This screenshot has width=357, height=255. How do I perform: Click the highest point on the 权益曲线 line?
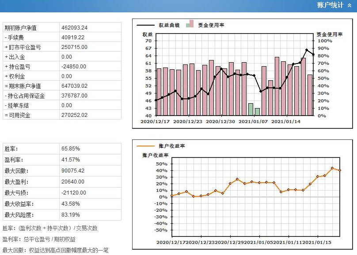[x=307, y=50]
